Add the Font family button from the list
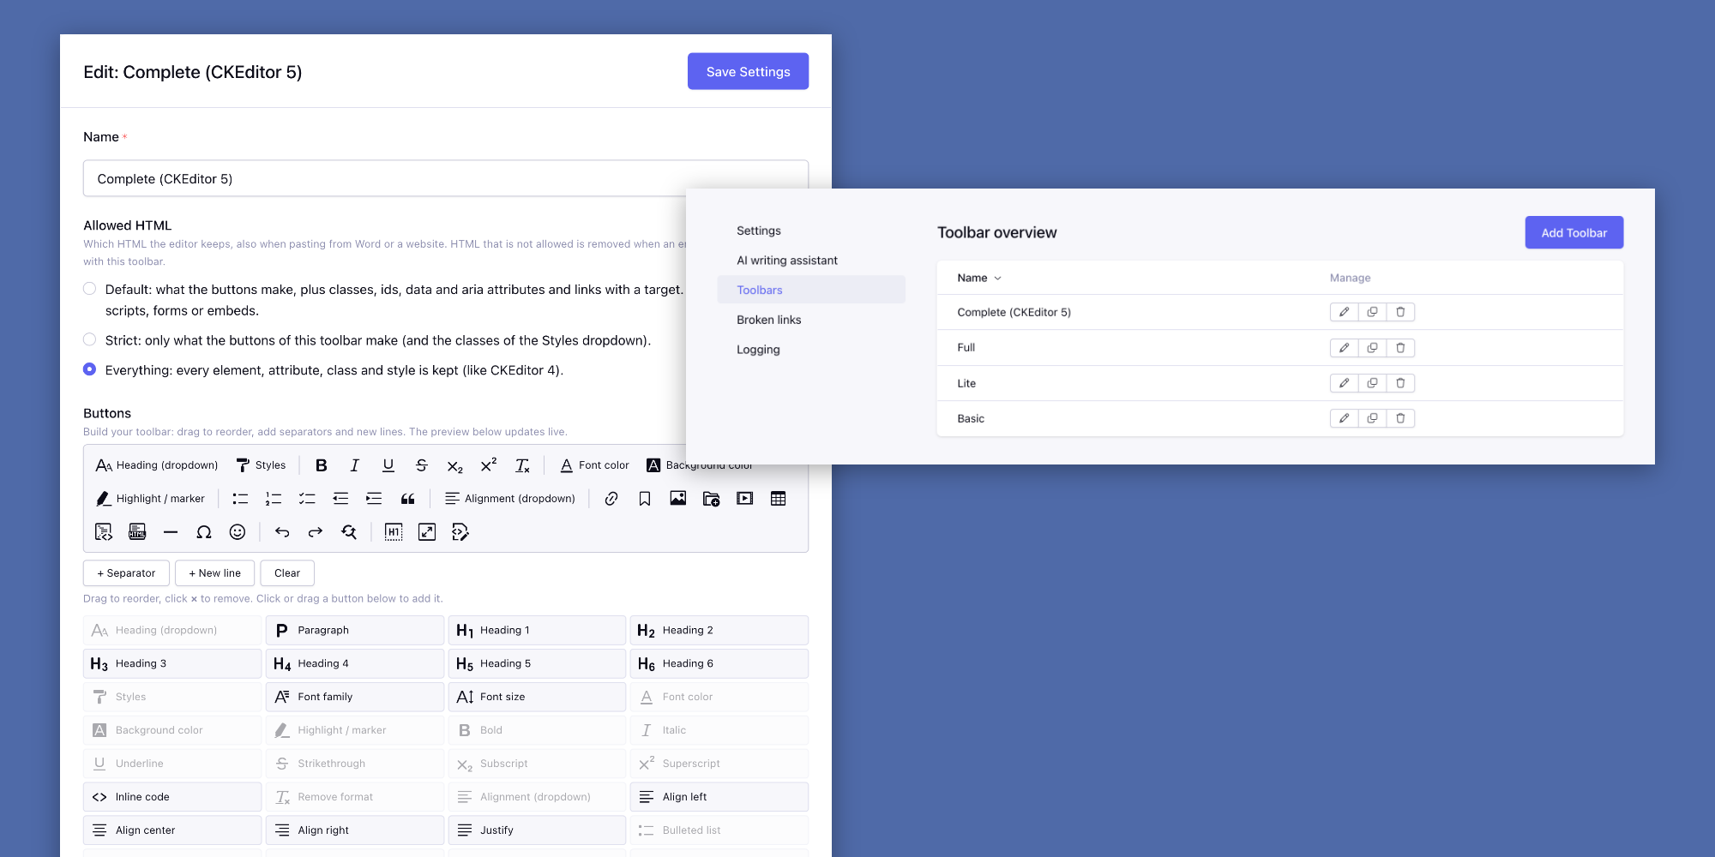The image size is (1715, 857). click(x=355, y=697)
